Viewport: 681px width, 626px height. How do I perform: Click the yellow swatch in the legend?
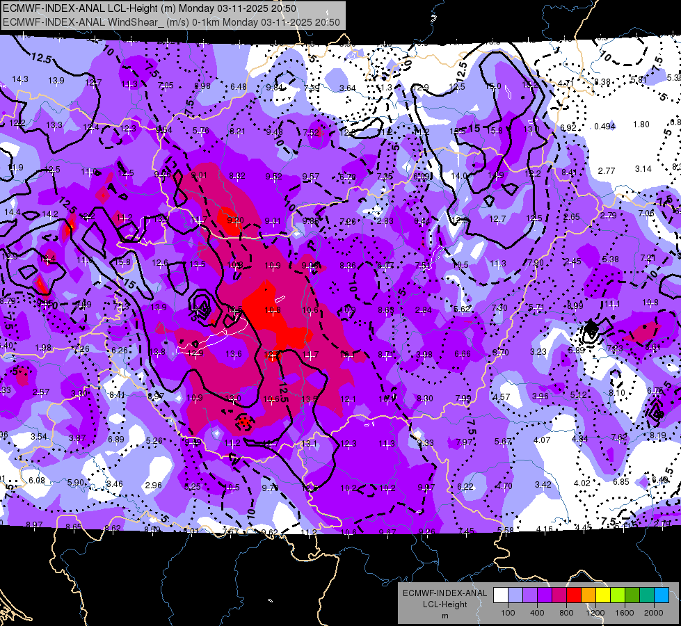603,595
